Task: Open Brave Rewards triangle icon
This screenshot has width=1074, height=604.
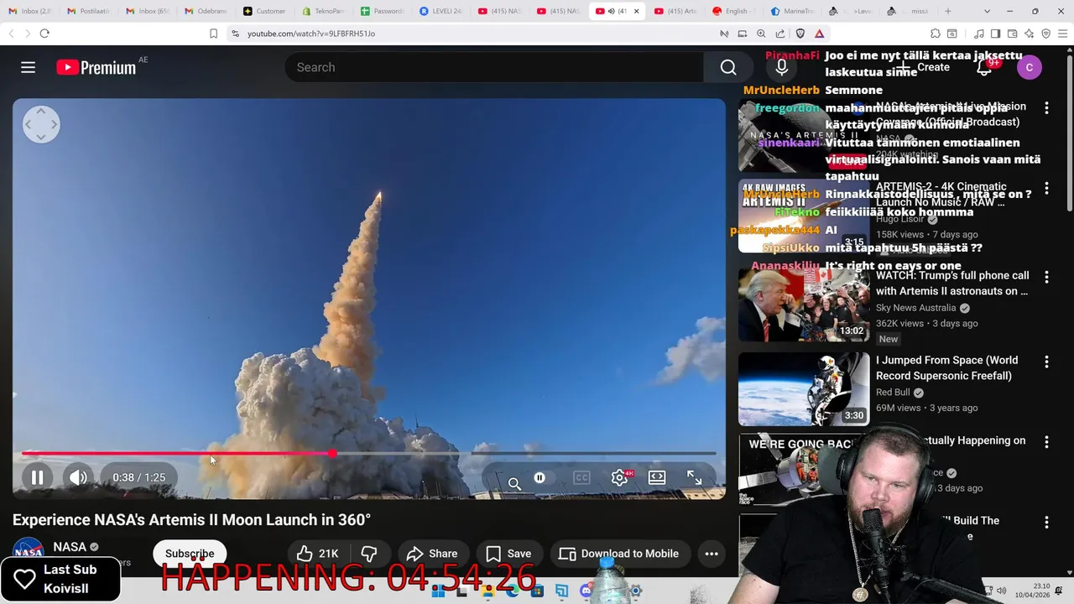Action: click(820, 34)
